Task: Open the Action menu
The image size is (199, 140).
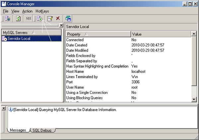Action: point(27,11)
